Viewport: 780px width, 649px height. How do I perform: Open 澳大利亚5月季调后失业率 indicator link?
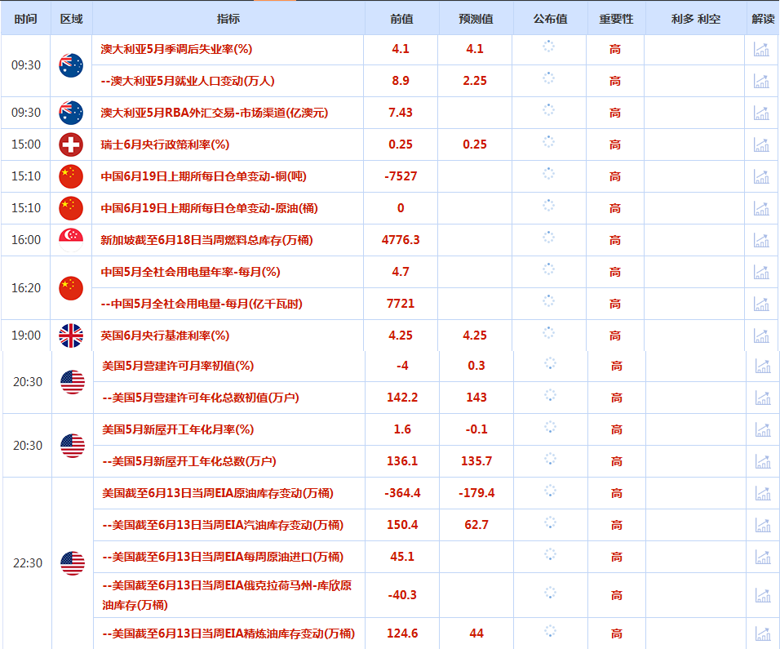pos(176,49)
